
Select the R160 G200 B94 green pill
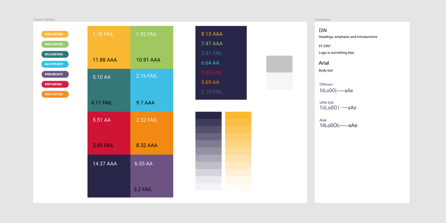[55, 44]
